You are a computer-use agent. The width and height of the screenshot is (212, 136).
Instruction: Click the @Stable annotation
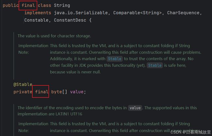tap(23, 84)
